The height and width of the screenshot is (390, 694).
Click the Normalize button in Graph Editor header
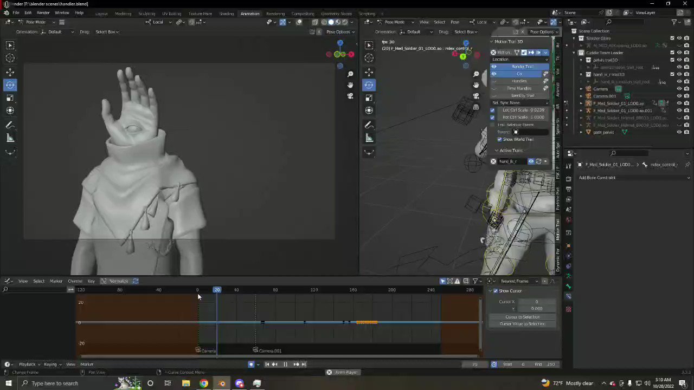119,281
